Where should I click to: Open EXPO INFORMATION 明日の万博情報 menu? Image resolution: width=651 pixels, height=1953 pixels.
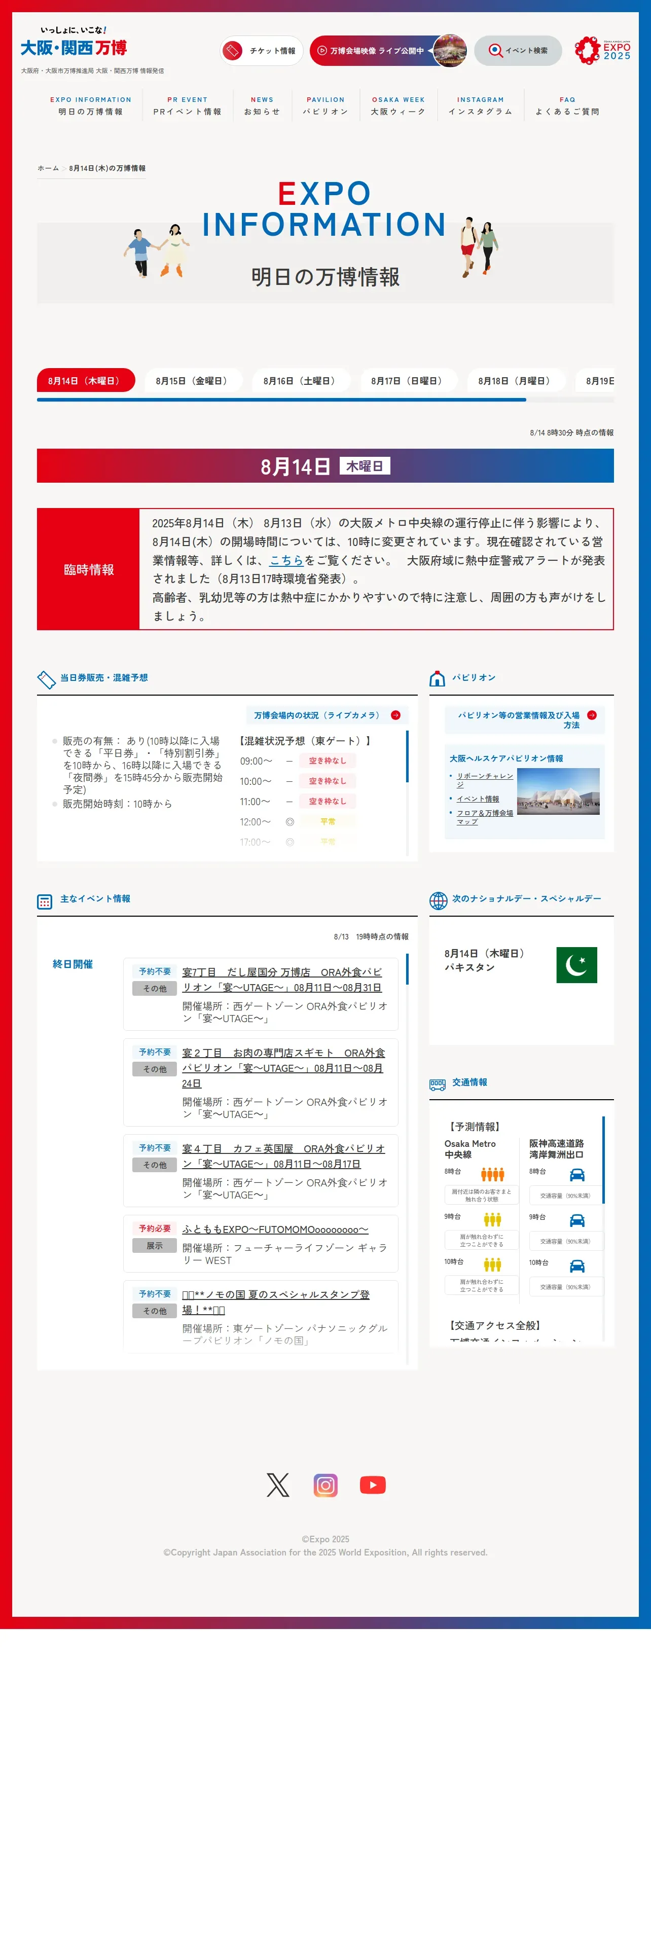[x=90, y=105]
